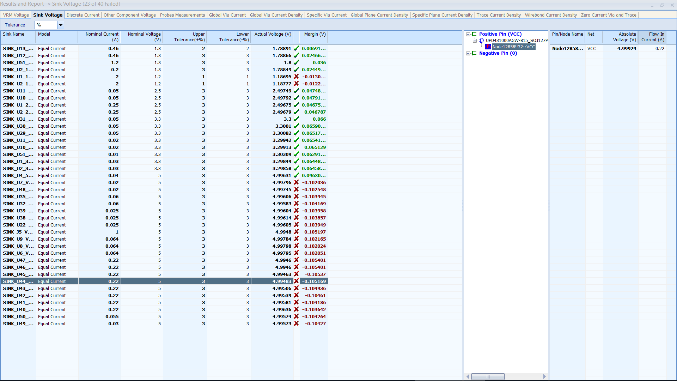Collapse the Positive Pin (VCC) tree node
Image resolution: width=677 pixels, height=381 pixels.
[468, 34]
